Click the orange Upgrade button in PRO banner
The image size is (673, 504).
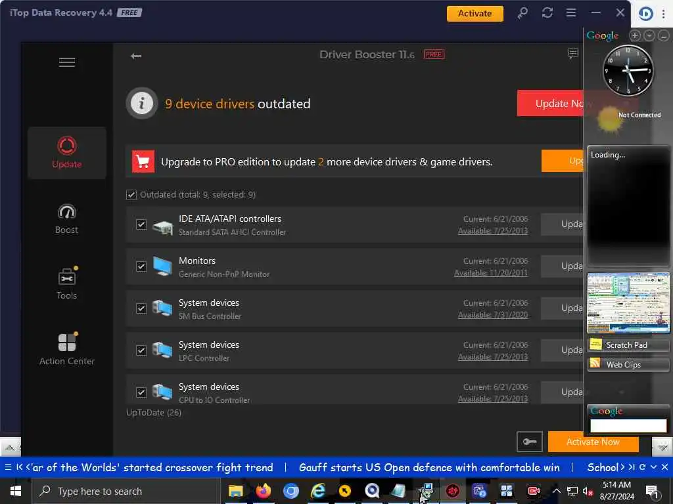pos(563,161)
